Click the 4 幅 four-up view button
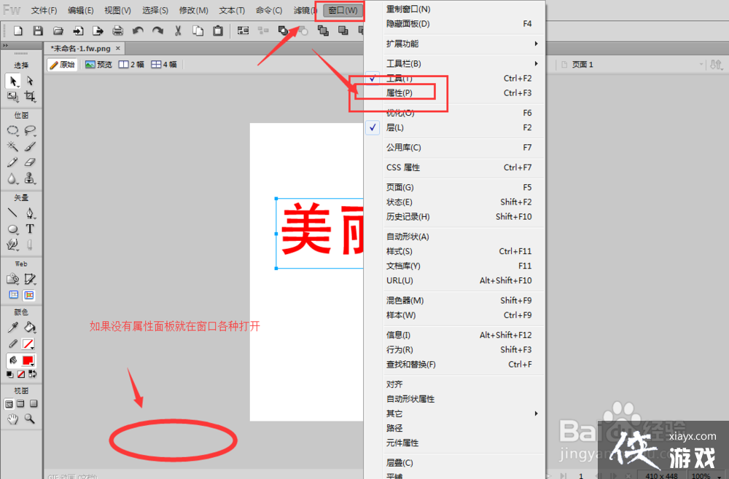The image size is (729, 479). 164,65
